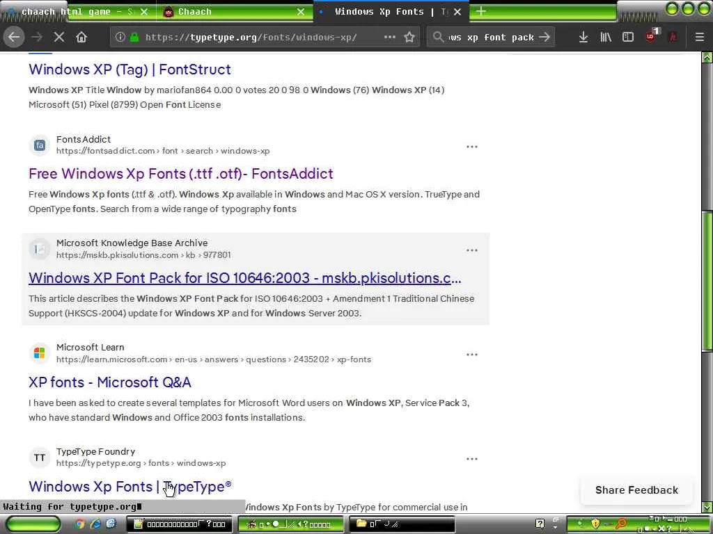This screenshot has width=713, height=534.
Task: Close the 'Chaach' tab
Action: pyautogui.click(x=301, y=12)
